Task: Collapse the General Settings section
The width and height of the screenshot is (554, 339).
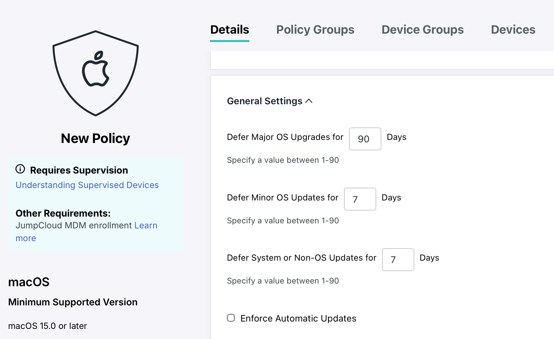Action: 270,101
